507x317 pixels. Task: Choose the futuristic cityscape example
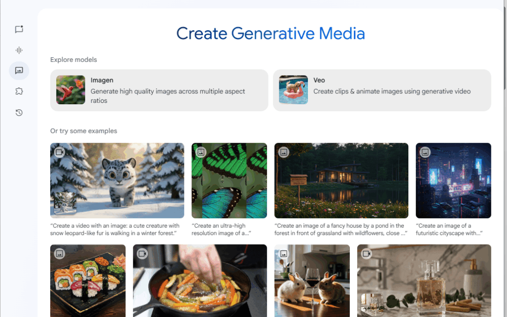[453, 180]
